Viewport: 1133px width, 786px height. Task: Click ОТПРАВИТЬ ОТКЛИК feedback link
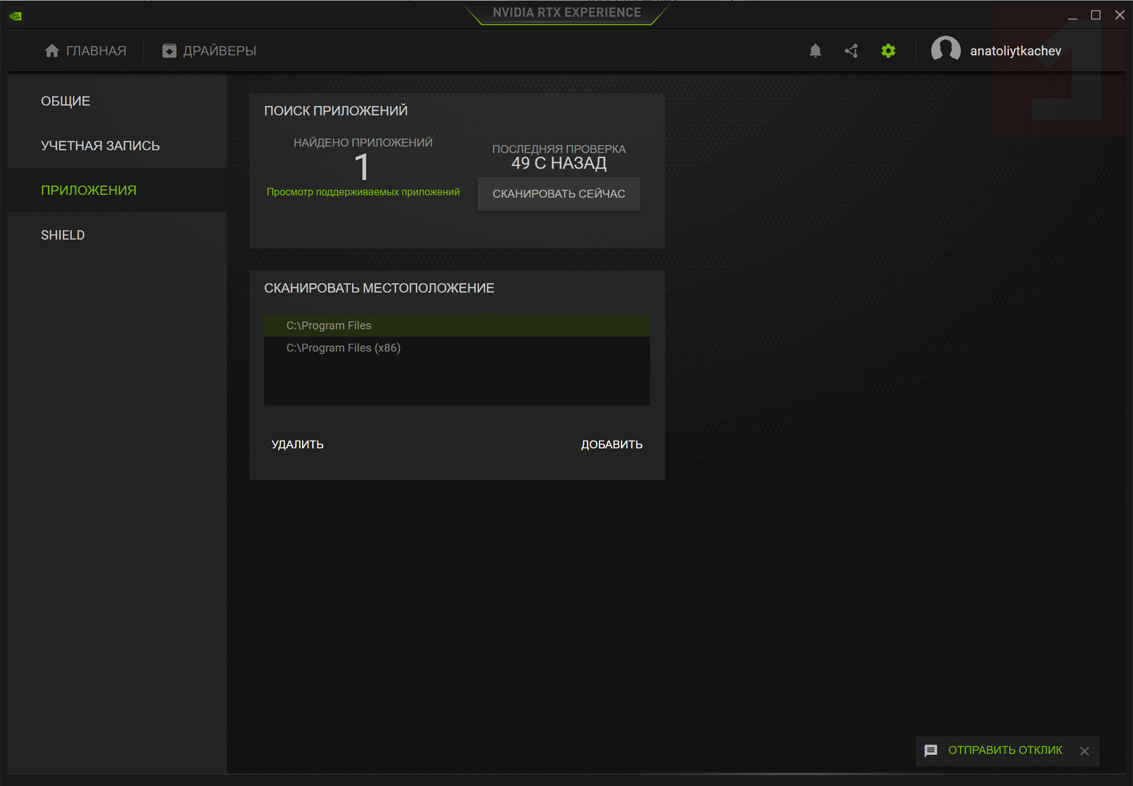pos(1005,750)
